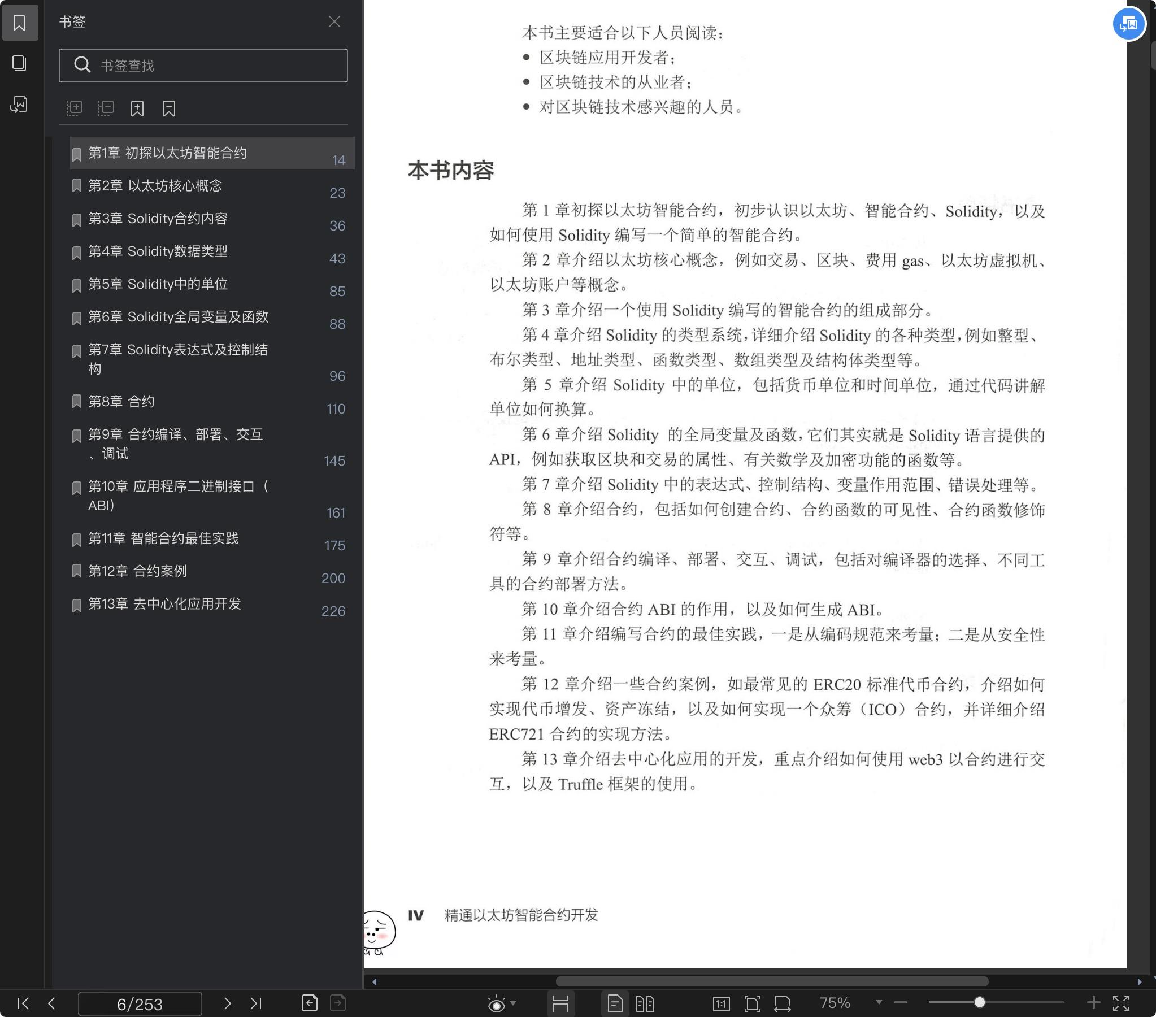Screen dimensions: 1156x1017
Task: Open the third sidebar panel icon
Action: coord(20,104)
